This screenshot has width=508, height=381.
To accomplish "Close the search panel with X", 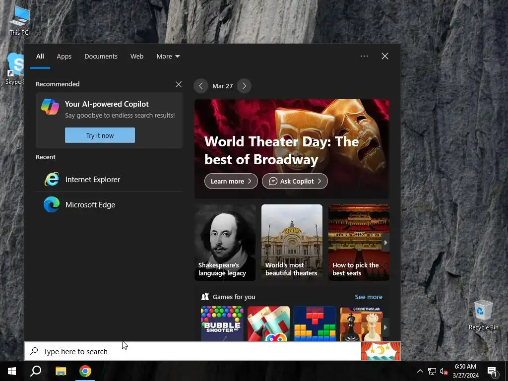I will (x=384, y=56).
